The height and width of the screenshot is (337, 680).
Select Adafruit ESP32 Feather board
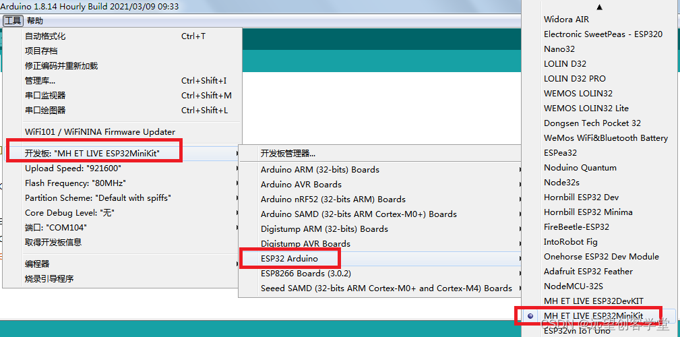[600, 271]
